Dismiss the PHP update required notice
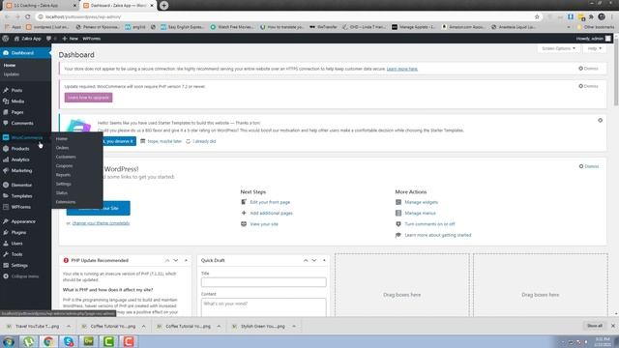The width and height of the screenshot is (619, 348). pos(589,86)
